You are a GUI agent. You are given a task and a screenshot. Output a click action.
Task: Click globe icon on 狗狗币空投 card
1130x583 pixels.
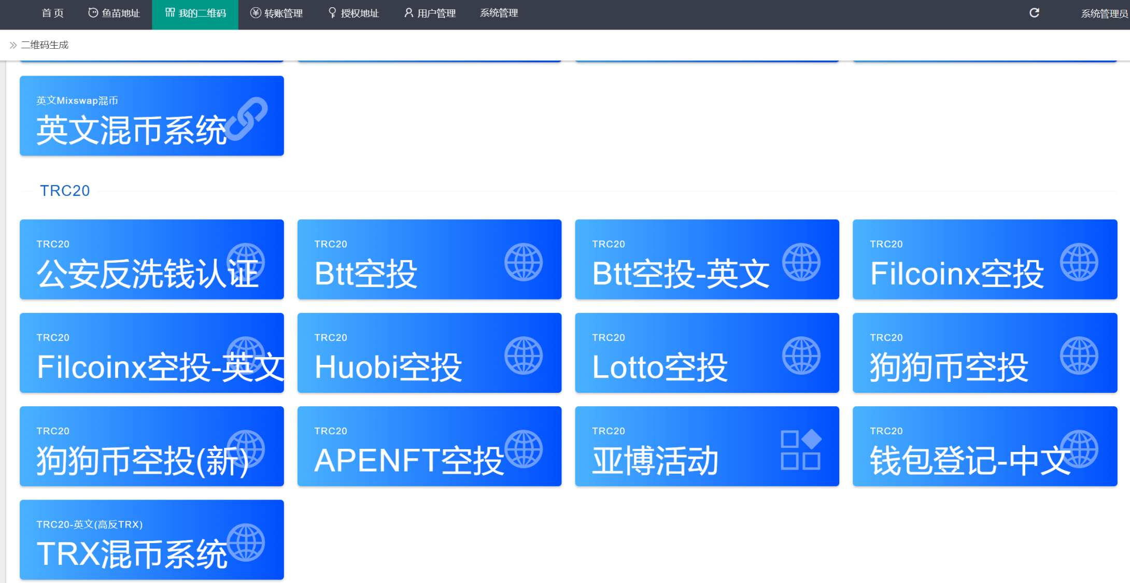coord(1079,356)
